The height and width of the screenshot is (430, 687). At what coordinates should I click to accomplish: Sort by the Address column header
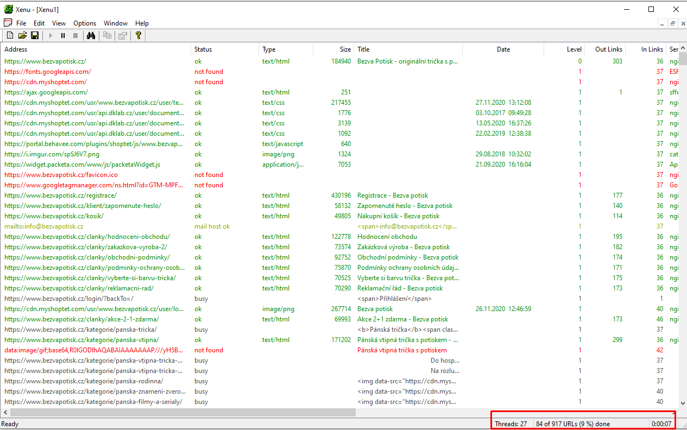(x=96, y=49)
